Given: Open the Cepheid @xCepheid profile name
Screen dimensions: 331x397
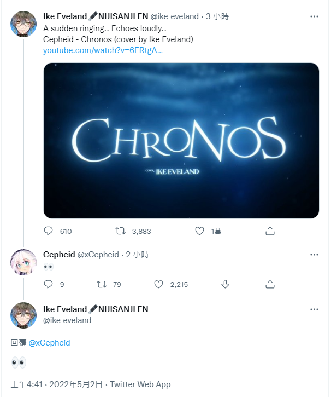Looking at the screenshot, I should [81, 255].
